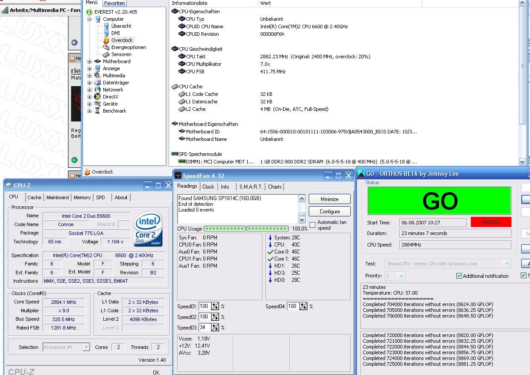The width and height of the screenshot is (530, 375).
Task: Click the Übersicht icon in EVEREST tree
Action: 106,26
